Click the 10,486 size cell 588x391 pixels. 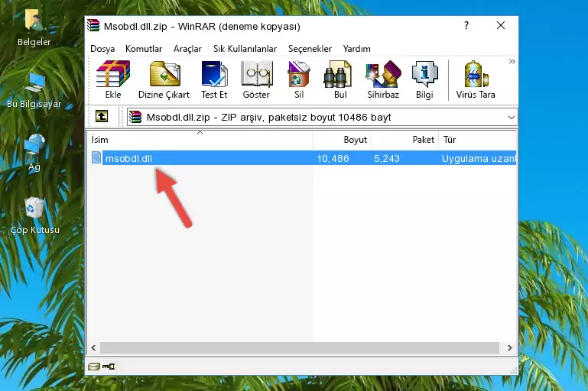[x=333, y=158]
